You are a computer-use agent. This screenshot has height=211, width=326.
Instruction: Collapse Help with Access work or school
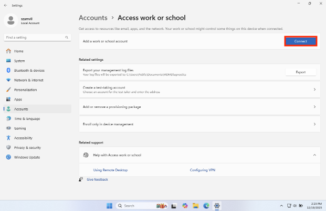[314, 155]
